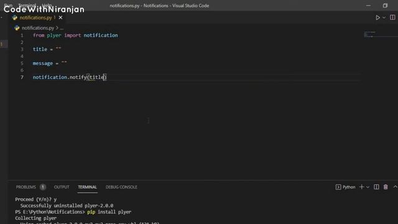Click 'Successfully uninstalled plyer-2.0.0' terminal line
398x224 pixels.
tap(67, 206)
